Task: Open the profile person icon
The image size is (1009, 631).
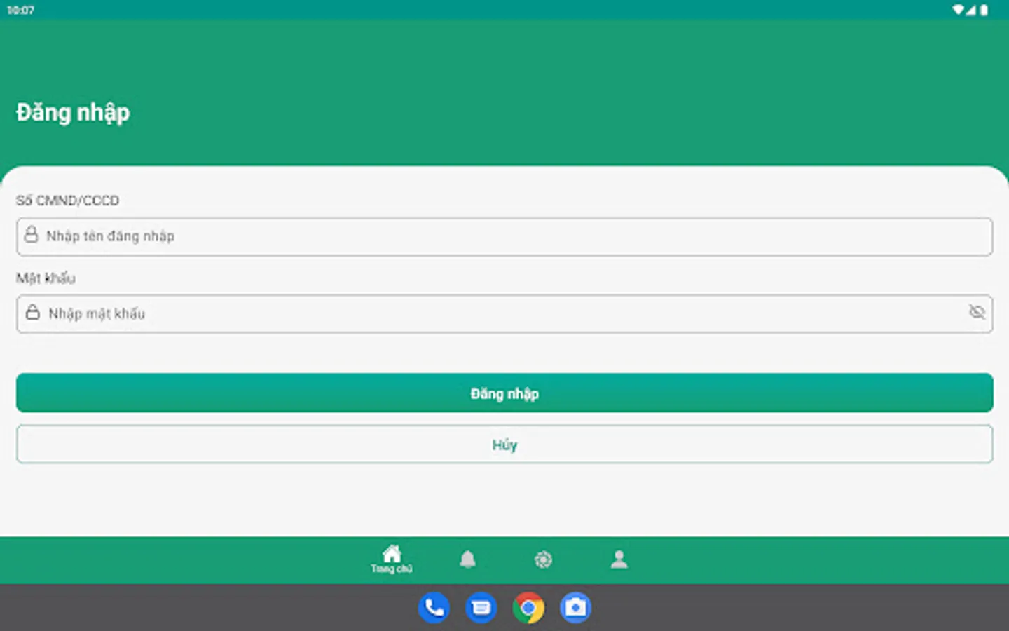Action: (x=619, y=559)
